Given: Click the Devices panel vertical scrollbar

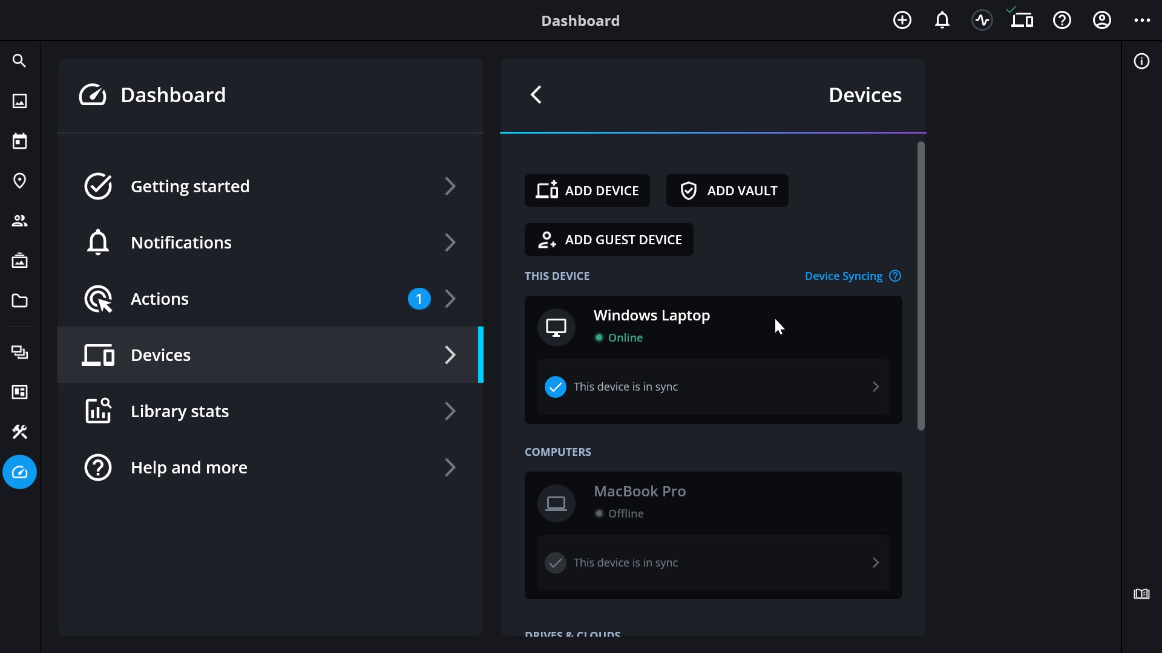Looking at the screenshot, I should 921,285.
